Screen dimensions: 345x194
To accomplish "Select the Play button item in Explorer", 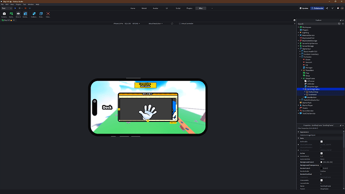I will (307, 73).
